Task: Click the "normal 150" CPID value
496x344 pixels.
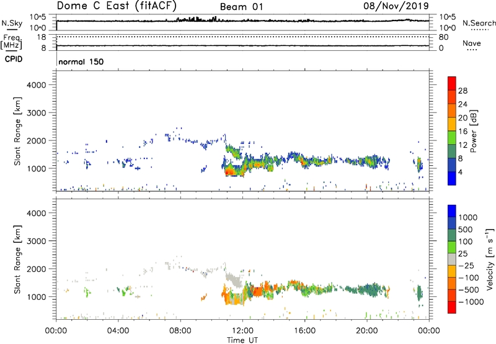Action: pos(81,61)
